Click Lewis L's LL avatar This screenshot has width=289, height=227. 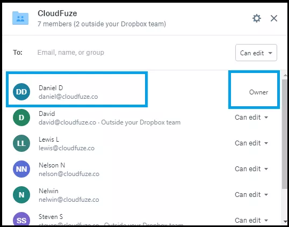pos(21,143)
